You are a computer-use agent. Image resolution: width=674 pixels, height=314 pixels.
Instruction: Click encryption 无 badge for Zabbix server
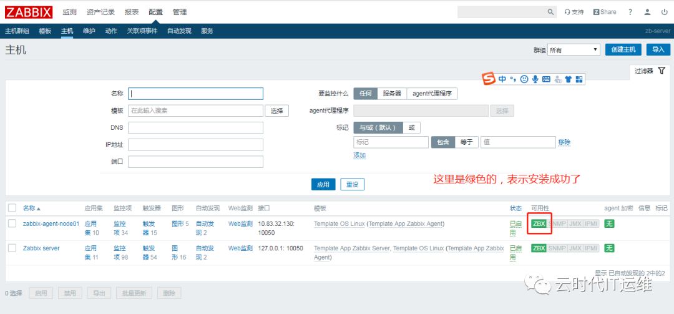coord(609,248)
